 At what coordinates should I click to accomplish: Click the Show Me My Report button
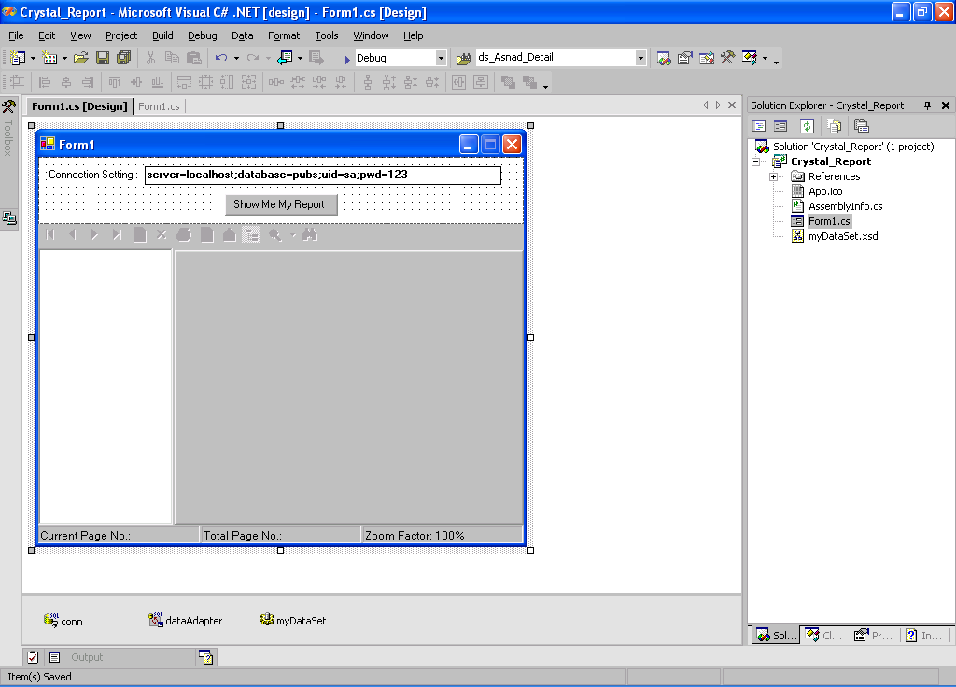(281, 204)
